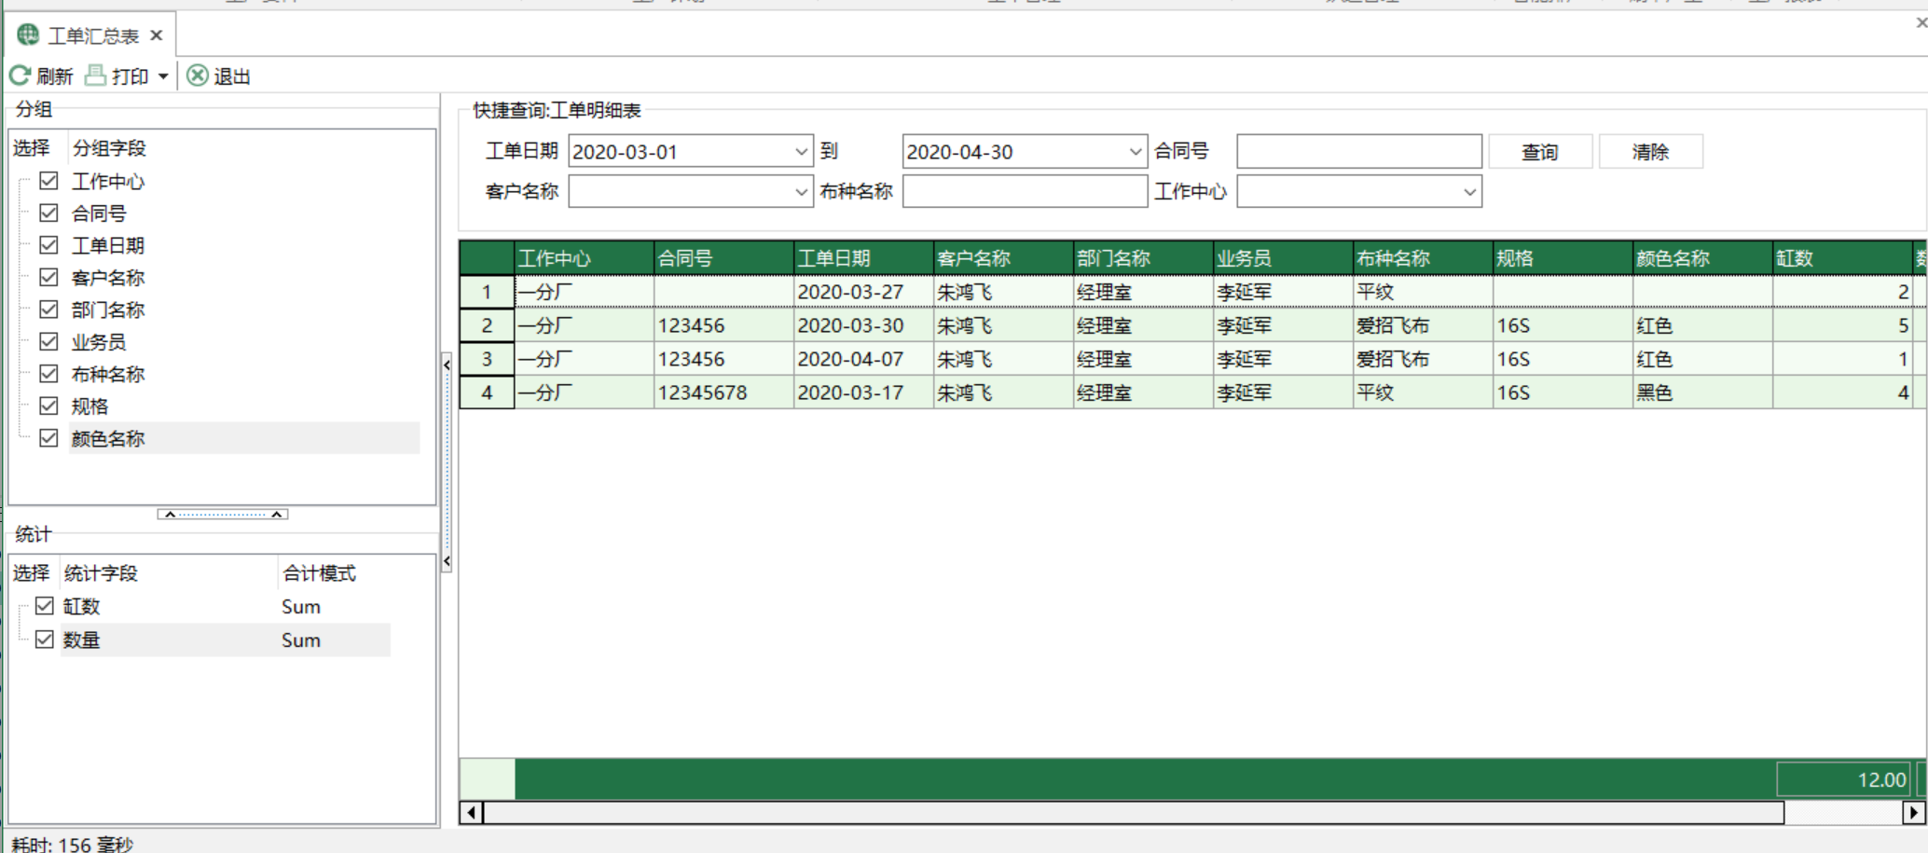
Task: Click the 工作中心 column header
Action: (584, 258)
